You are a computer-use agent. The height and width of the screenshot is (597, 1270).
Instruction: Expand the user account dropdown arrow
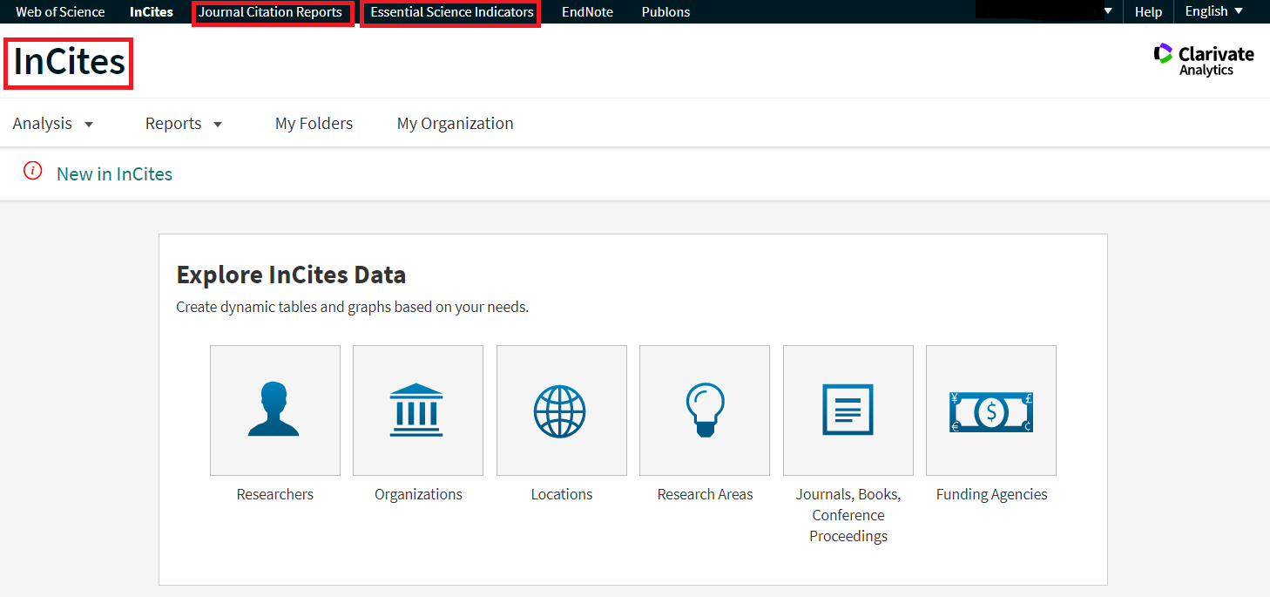(x=1108, y=11)
